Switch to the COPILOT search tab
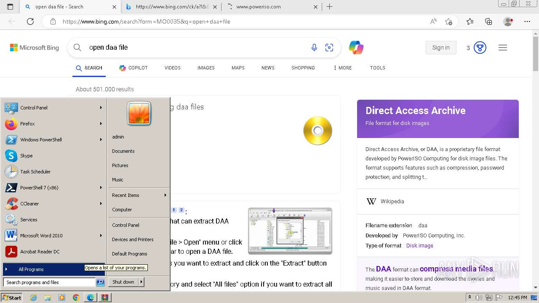The height and width of the screenshot is (303, 539). click(x=133, y=68)
